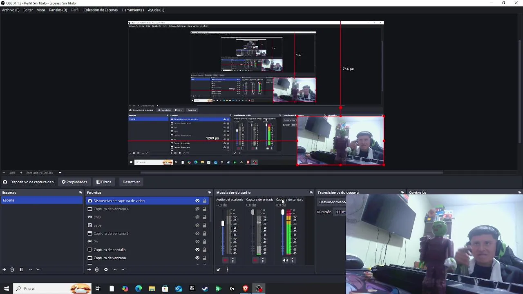
Task: Click the Propiedades button
Action: tap(74, 182)
